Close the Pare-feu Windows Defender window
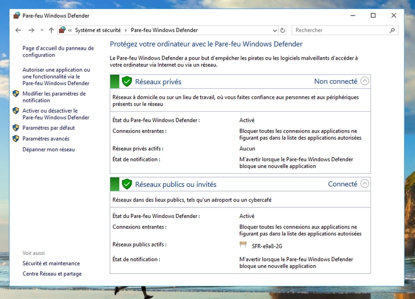This screenshot has height=299, width=415. [394, 16]
